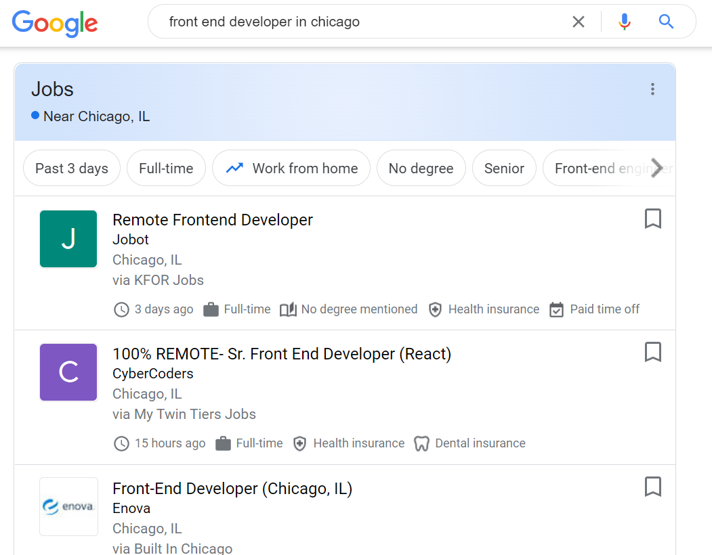
Task: Toggle the No degree filter chip
Action: [x=421, y=168]
